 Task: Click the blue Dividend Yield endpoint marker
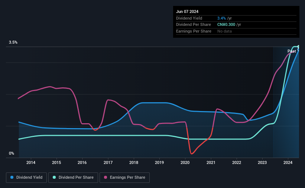click(x=299, y=50)
